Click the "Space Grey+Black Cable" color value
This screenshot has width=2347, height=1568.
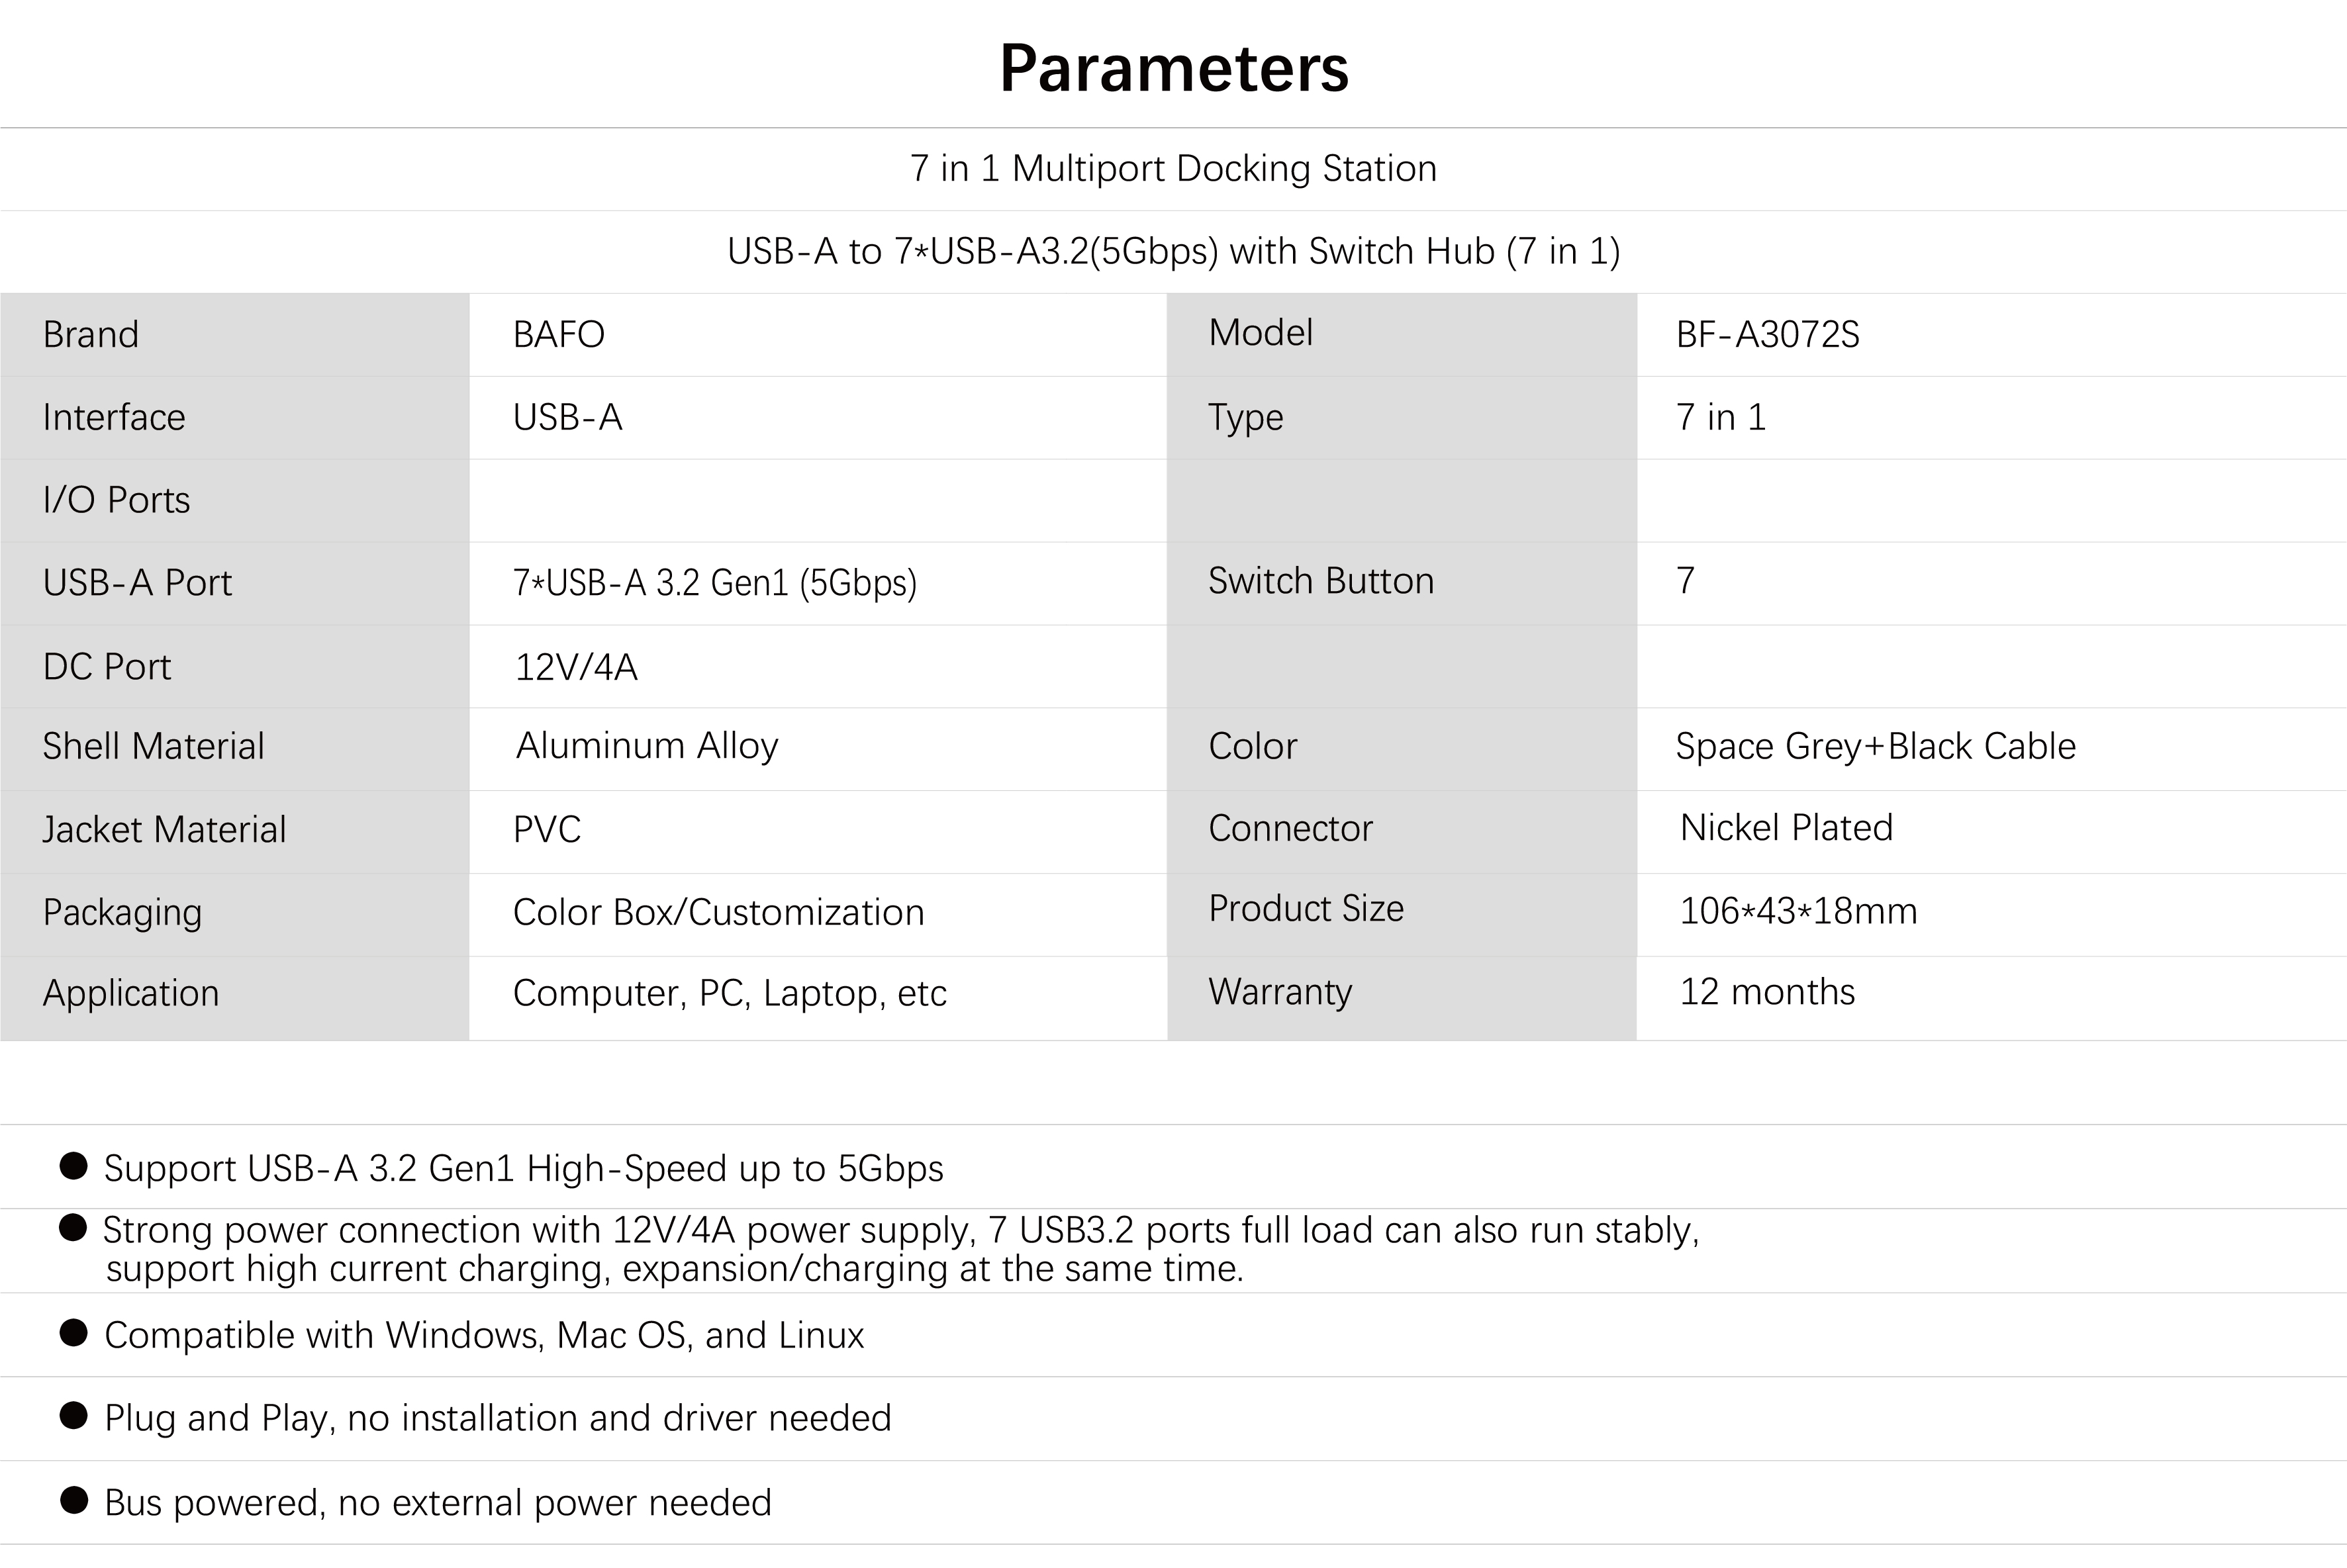click(1875, 746)
